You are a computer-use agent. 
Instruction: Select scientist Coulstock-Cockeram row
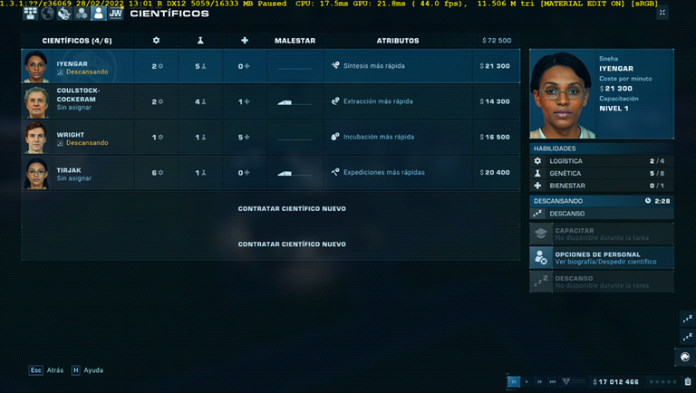coord(270,101)
